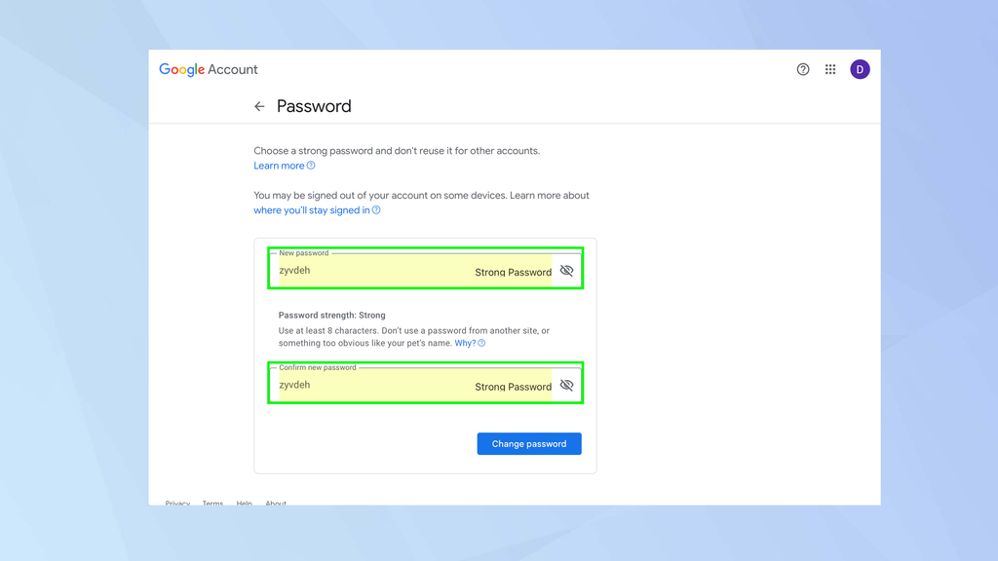Reveal the Confirm new password text

566,385
